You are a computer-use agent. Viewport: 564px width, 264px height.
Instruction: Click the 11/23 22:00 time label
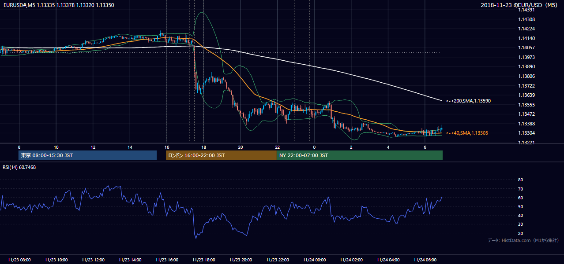[x=278, y=260]
